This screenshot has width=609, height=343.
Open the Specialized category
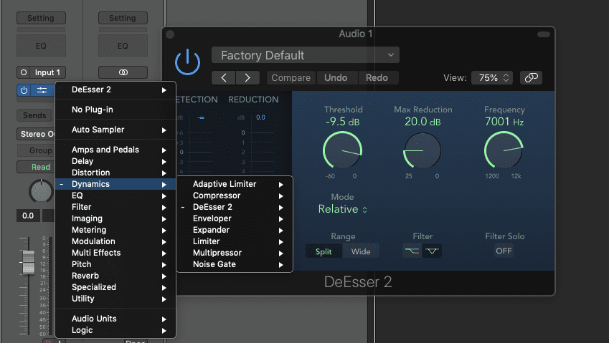[115, 287]
